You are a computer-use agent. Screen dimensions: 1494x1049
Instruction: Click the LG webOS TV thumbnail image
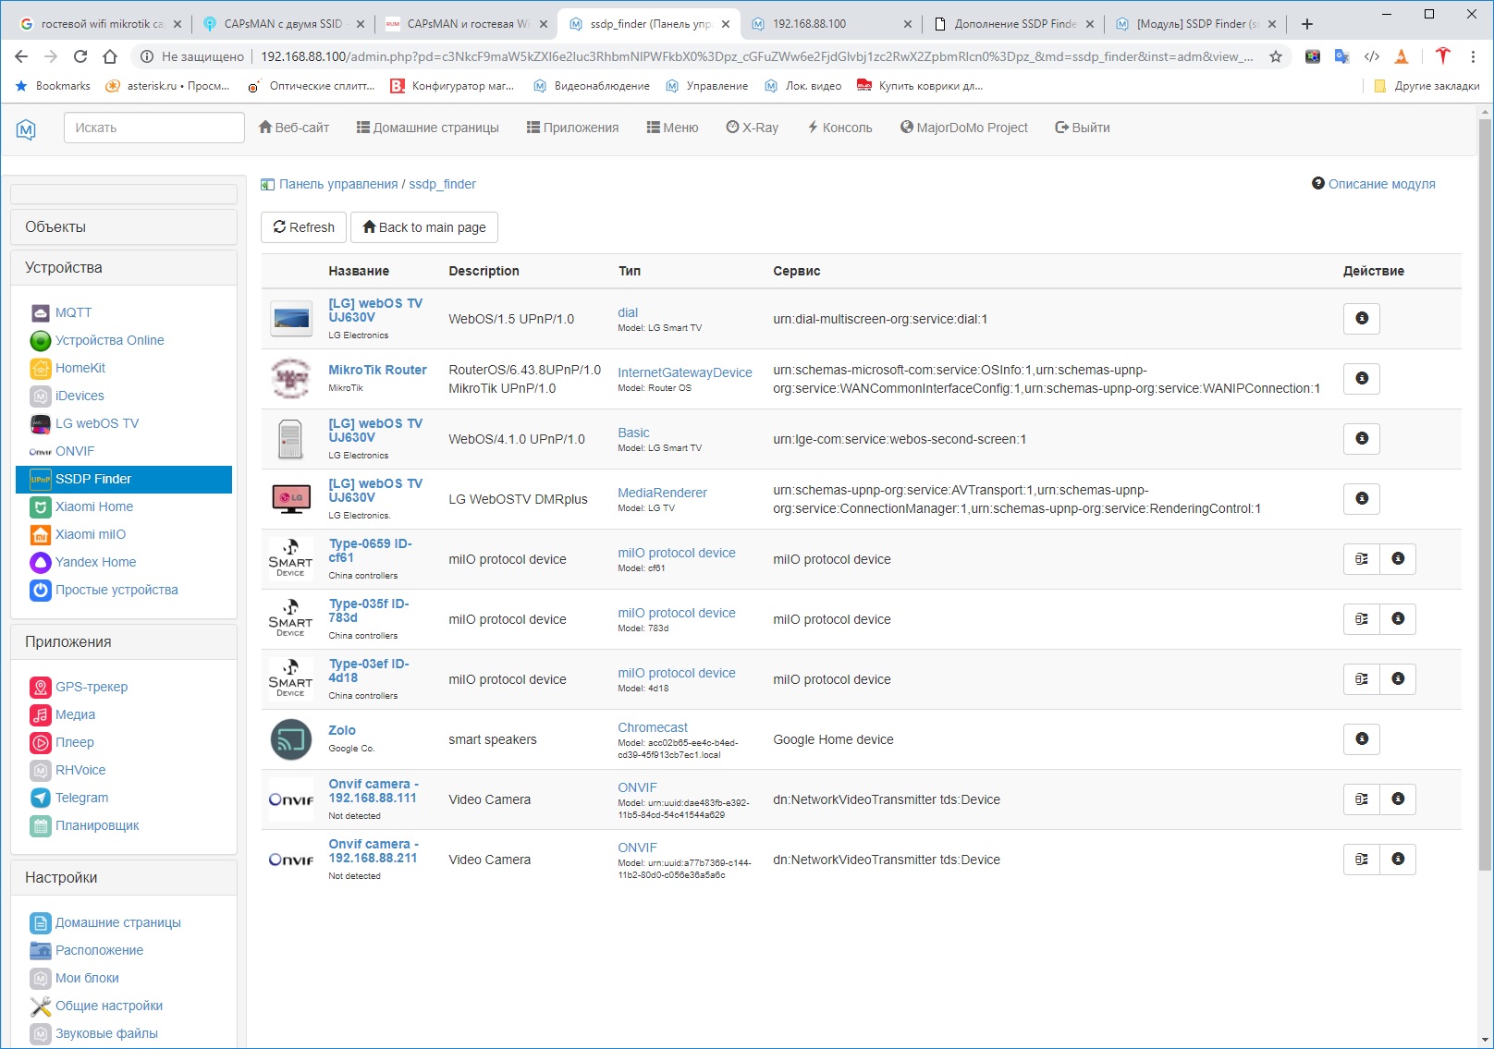point(291,319)
